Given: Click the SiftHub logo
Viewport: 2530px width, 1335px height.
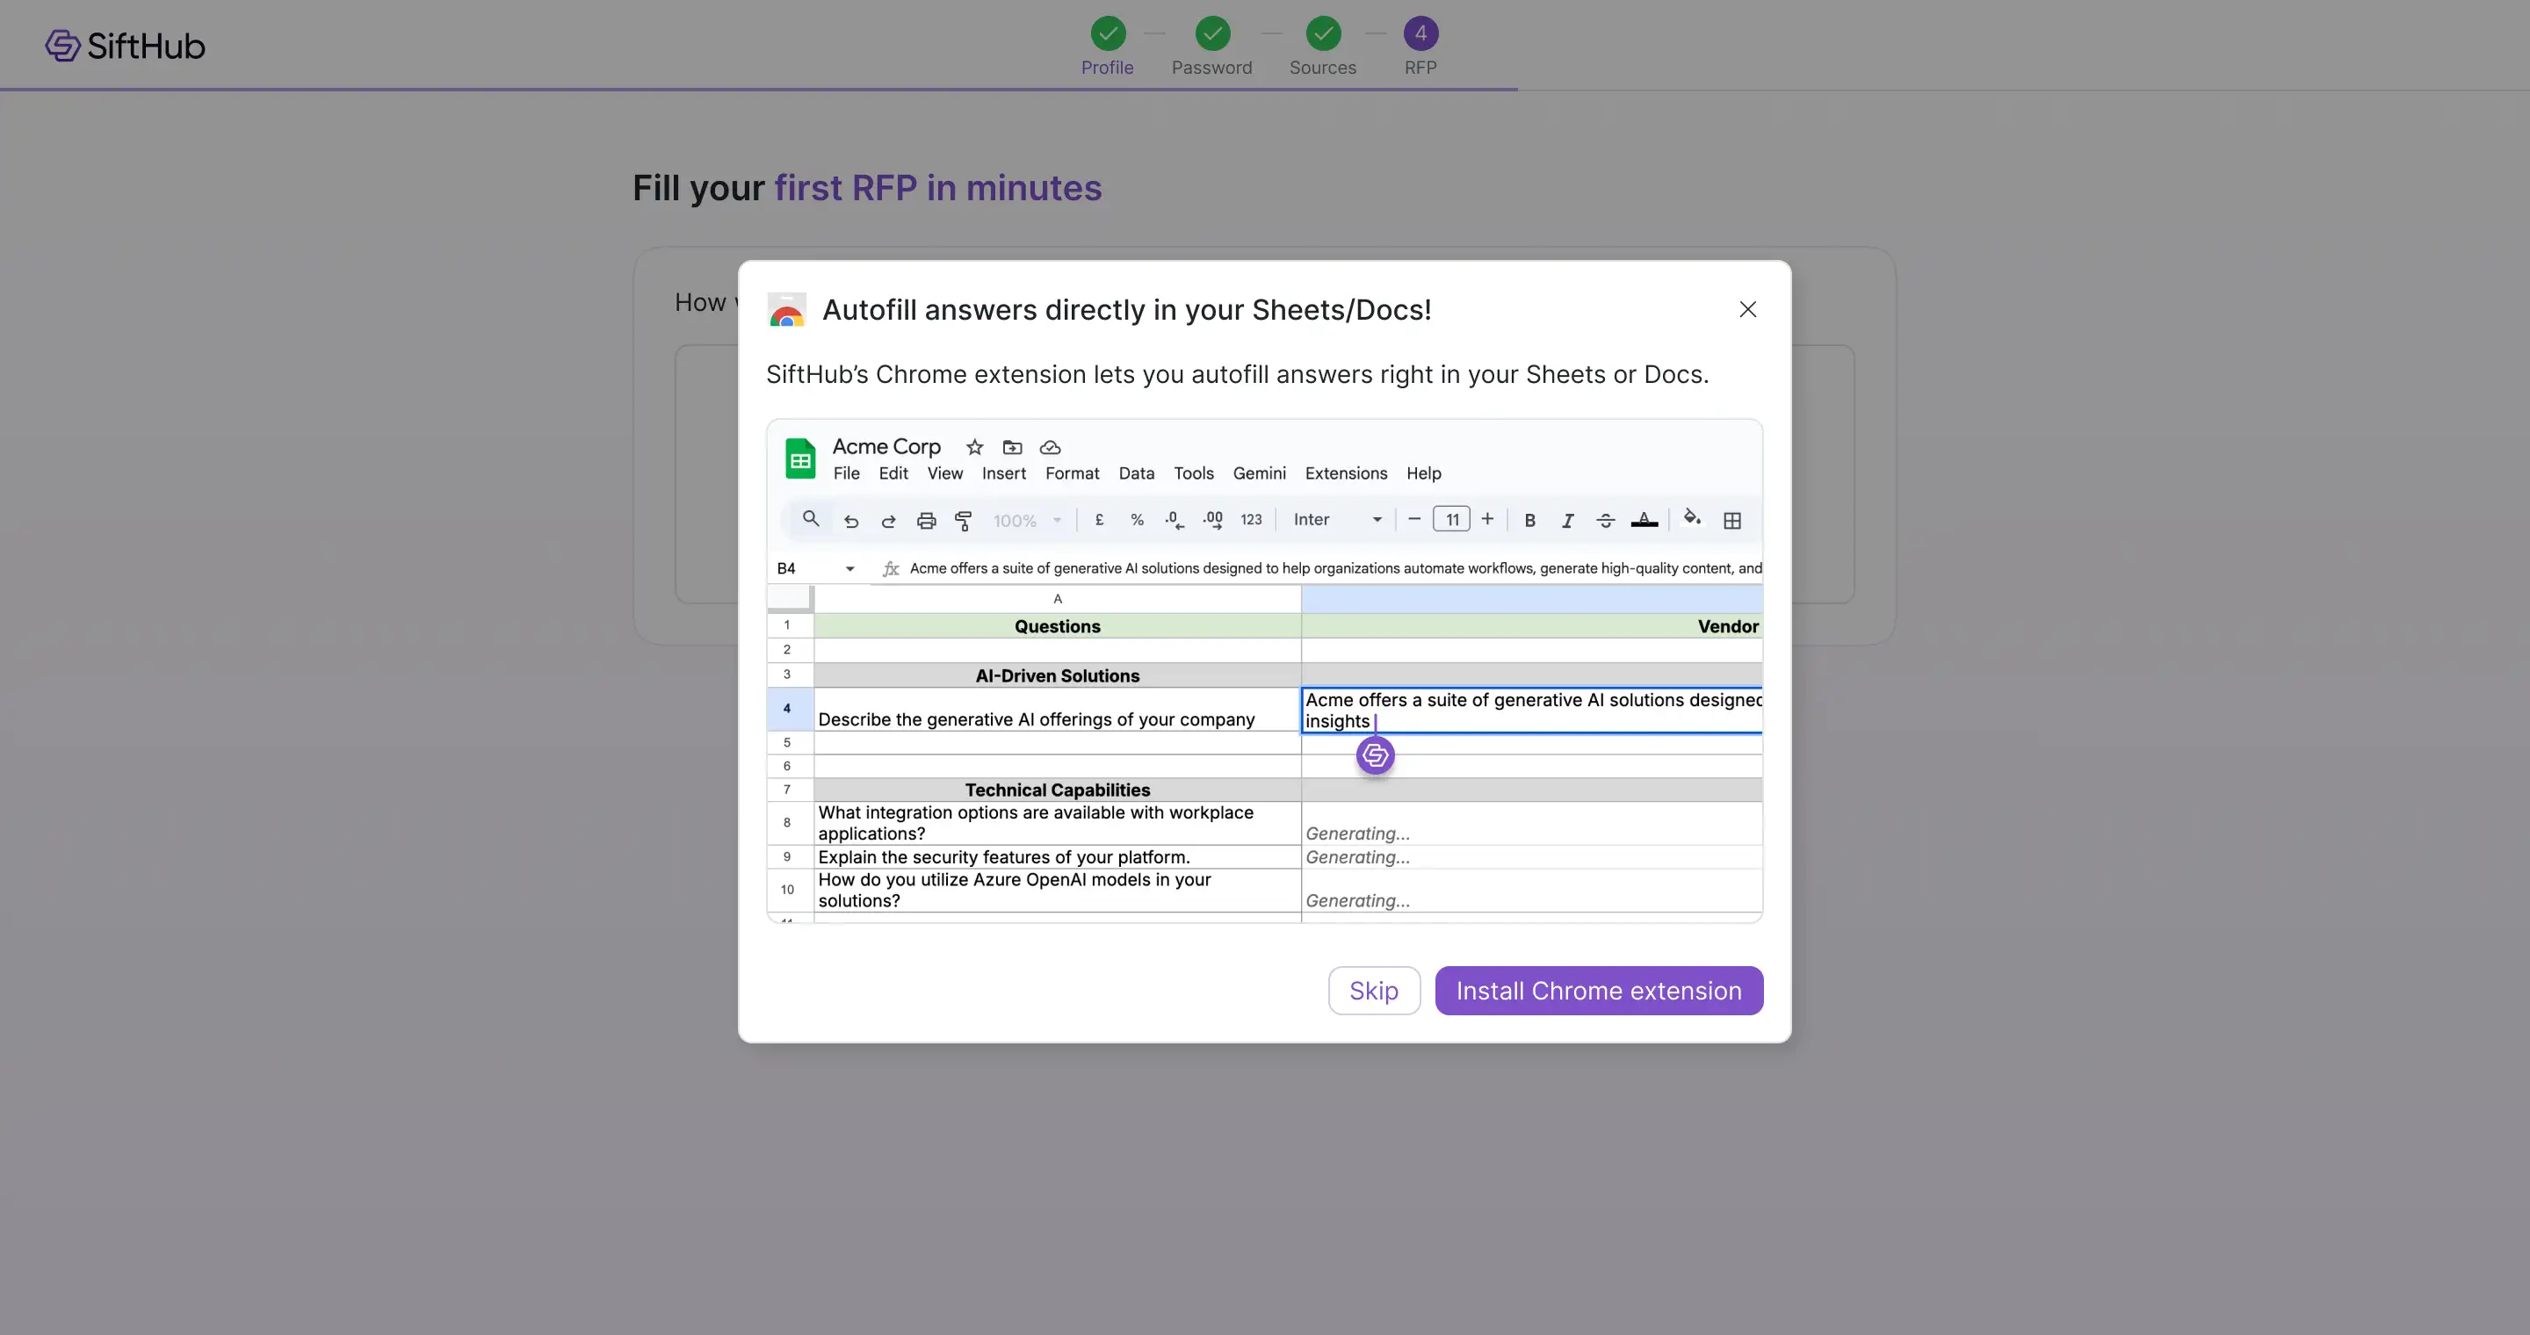Looking at the screenshot, I should [x=125, y=45].
